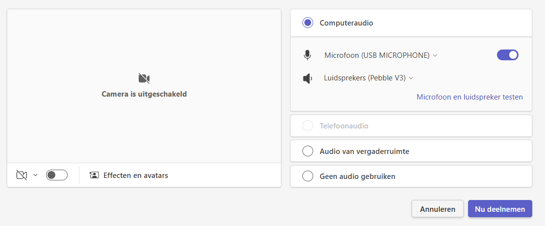Click the microphone icon beside Microfoon
Viewport: 545px width, 226px height.
(307, 55)
